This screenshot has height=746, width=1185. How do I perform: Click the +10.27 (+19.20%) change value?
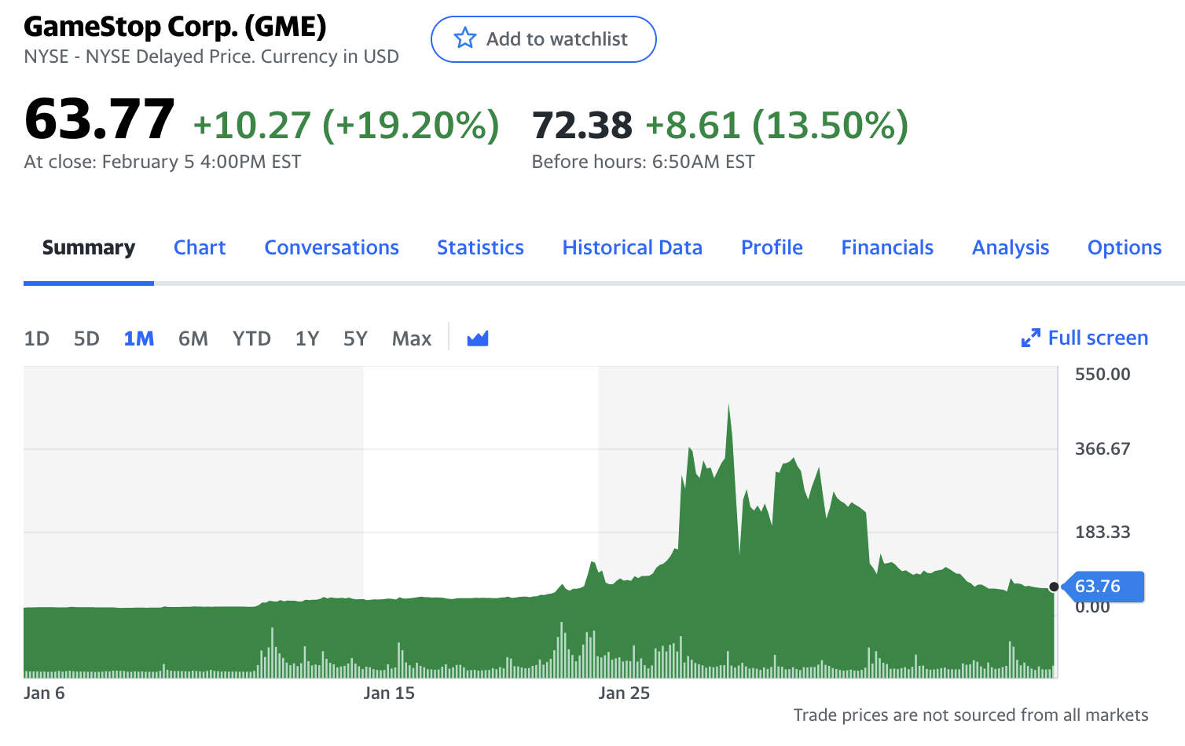click(x=346, y=126)
